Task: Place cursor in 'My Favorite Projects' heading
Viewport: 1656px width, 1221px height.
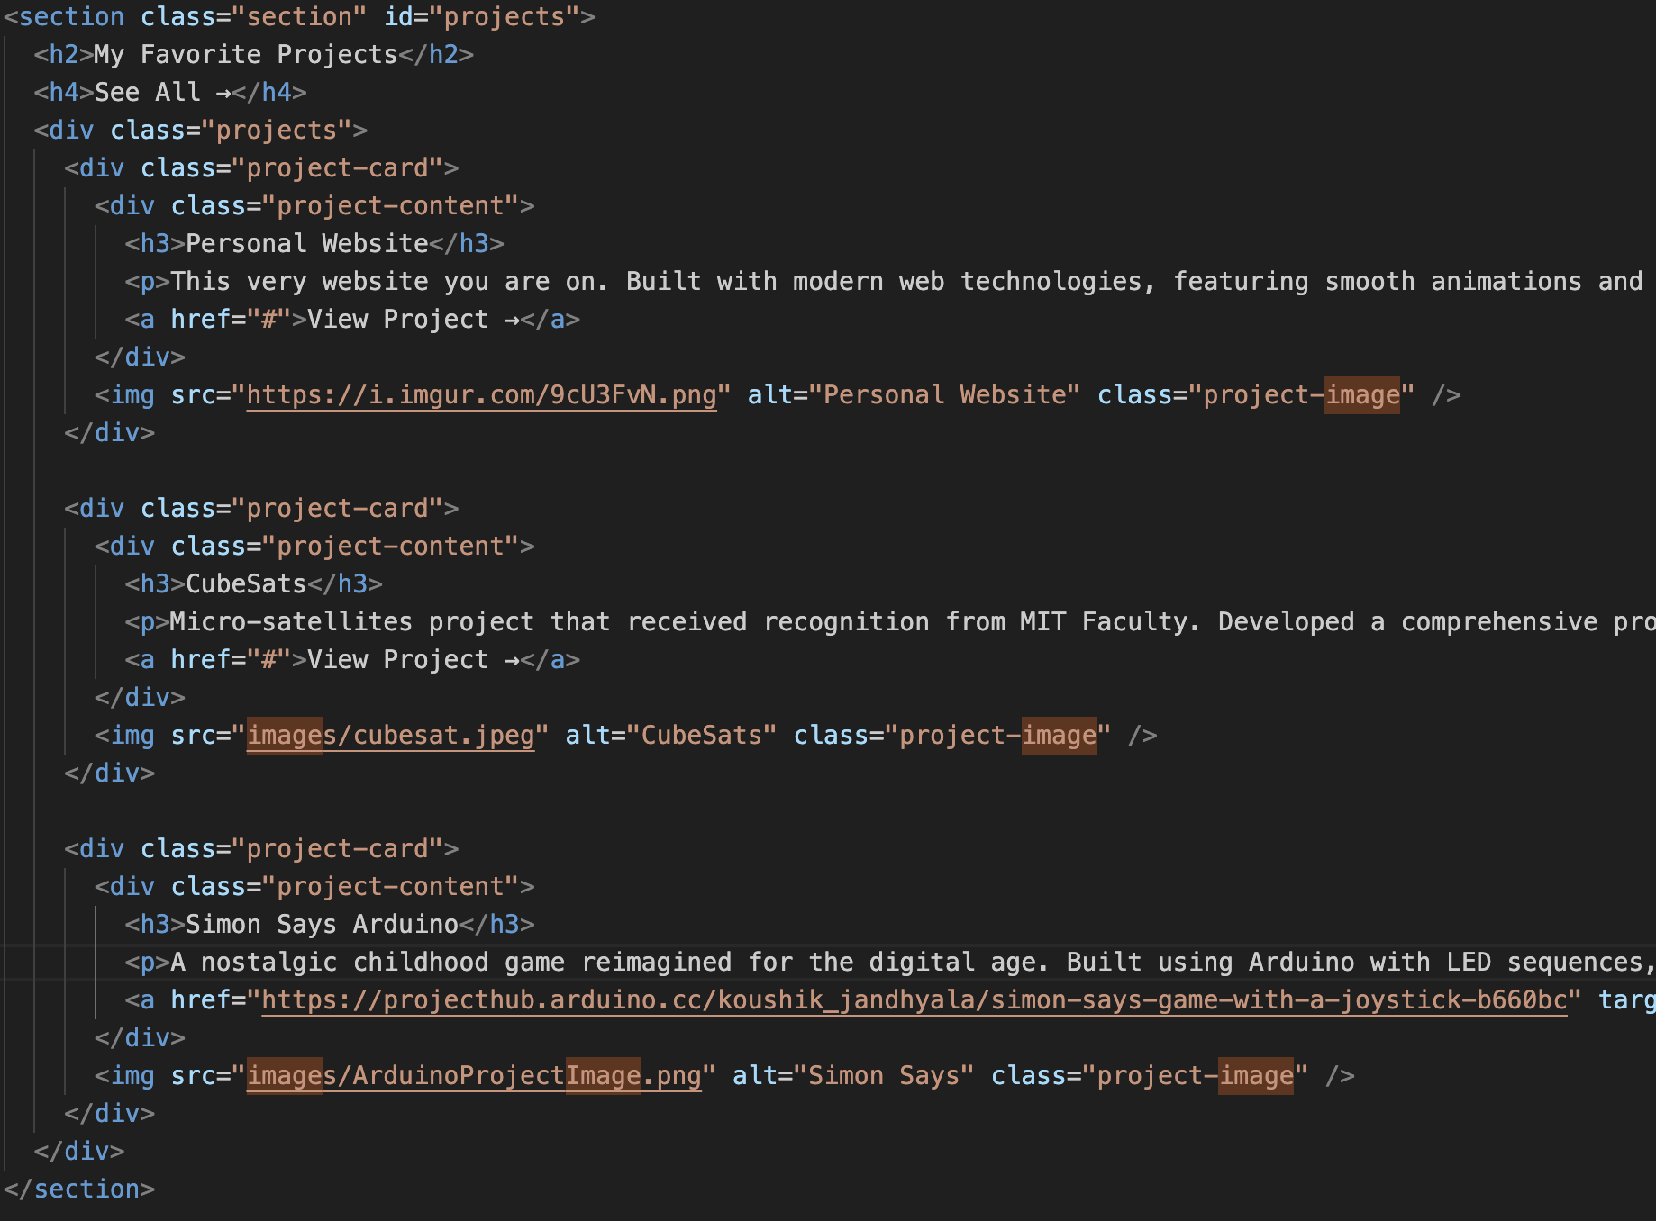Action: [246, 55]
